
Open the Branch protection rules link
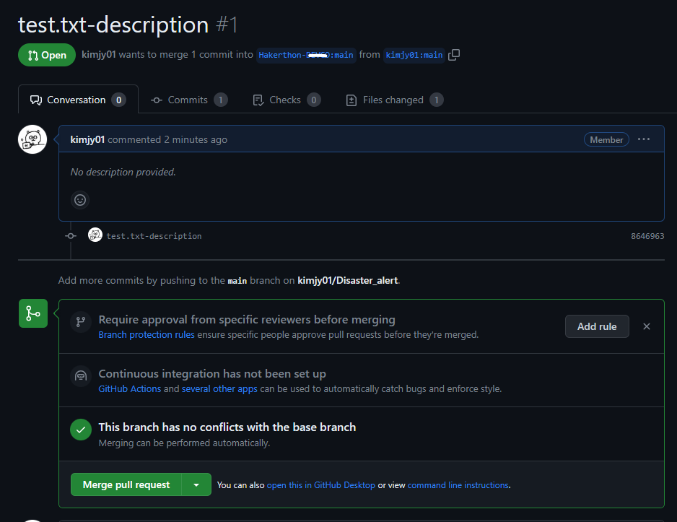pos(147,334)
